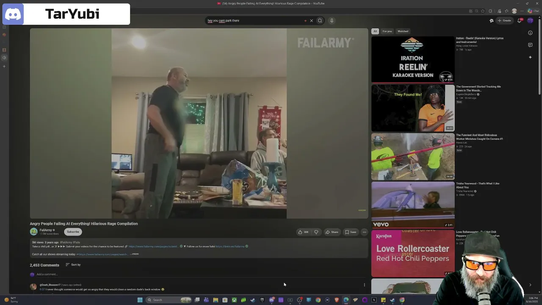Open the Edge favorites list icon
The image size is (542, 305).
tap(506, 11)
